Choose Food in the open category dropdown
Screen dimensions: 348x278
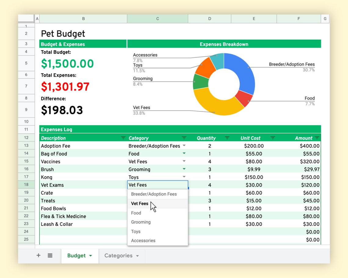pyautogui.click(x=136, y=213)
